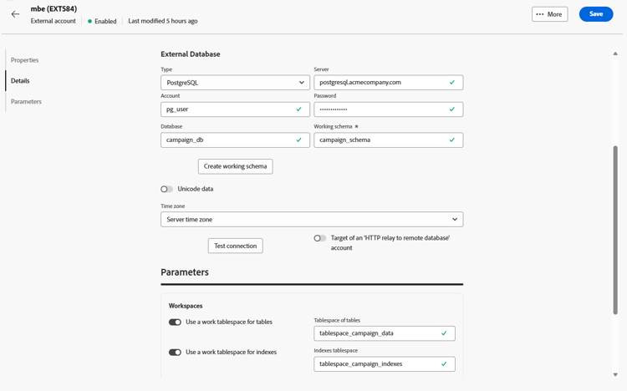Image resolution: width=627 pixels, height=391 pixels.
Task: Click the More ellipsis button
Action: pyautogui.click(x=549, y=14)
